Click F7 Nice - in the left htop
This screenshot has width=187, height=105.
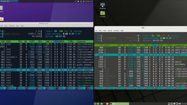(x=60, y=88)
